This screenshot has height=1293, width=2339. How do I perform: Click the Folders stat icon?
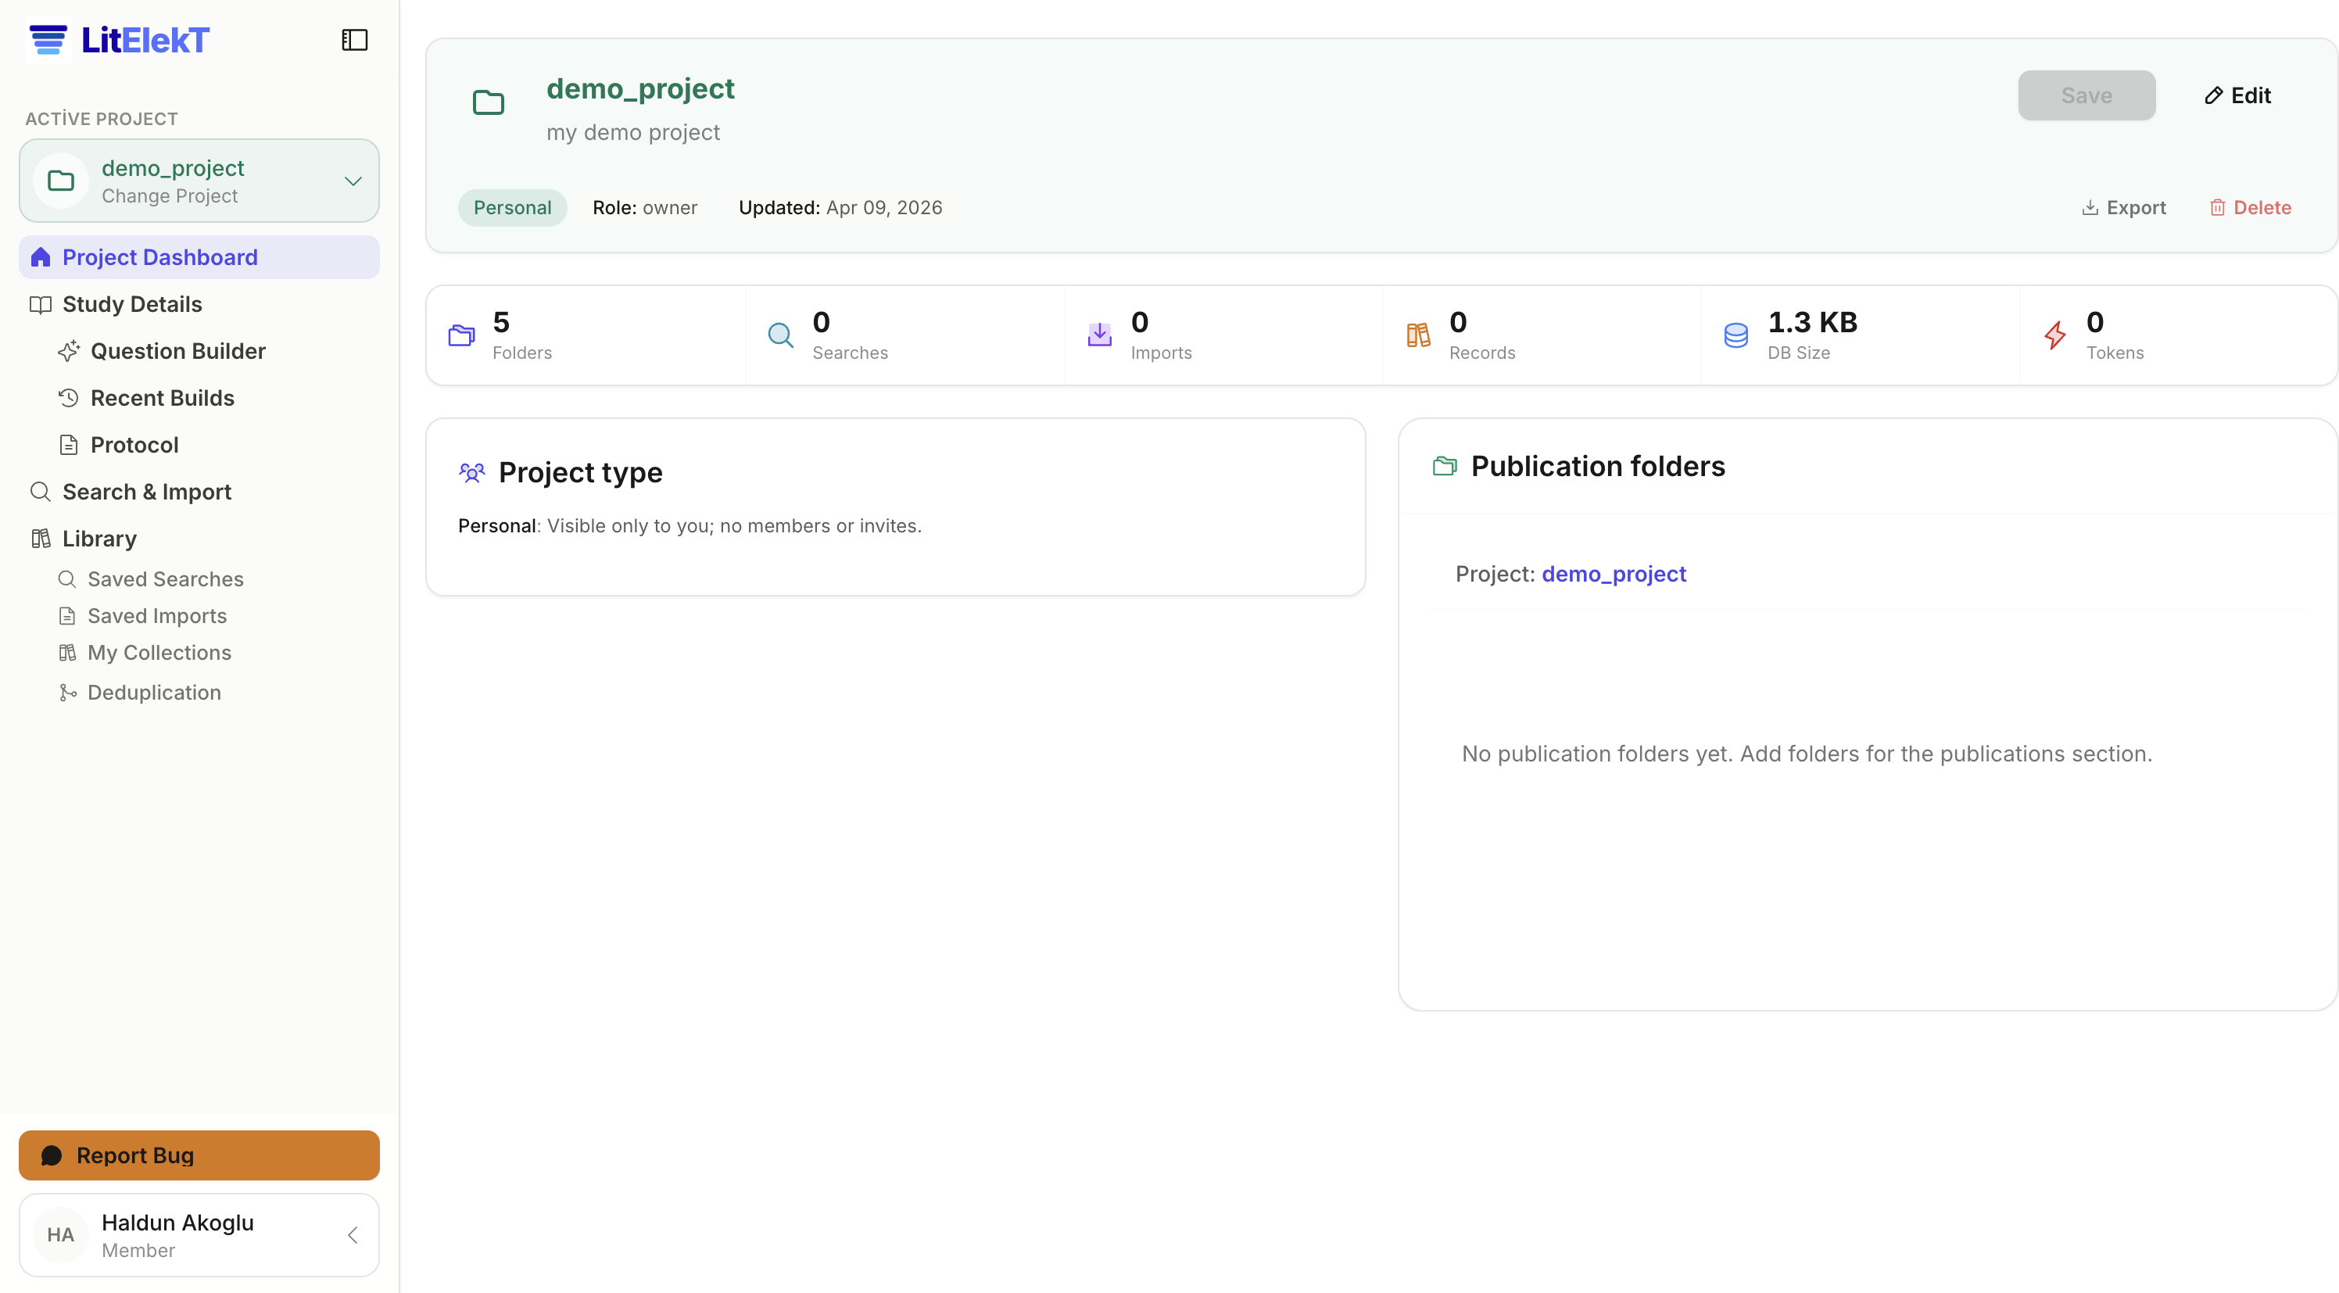pyautogui.click(x=461, y=335)
